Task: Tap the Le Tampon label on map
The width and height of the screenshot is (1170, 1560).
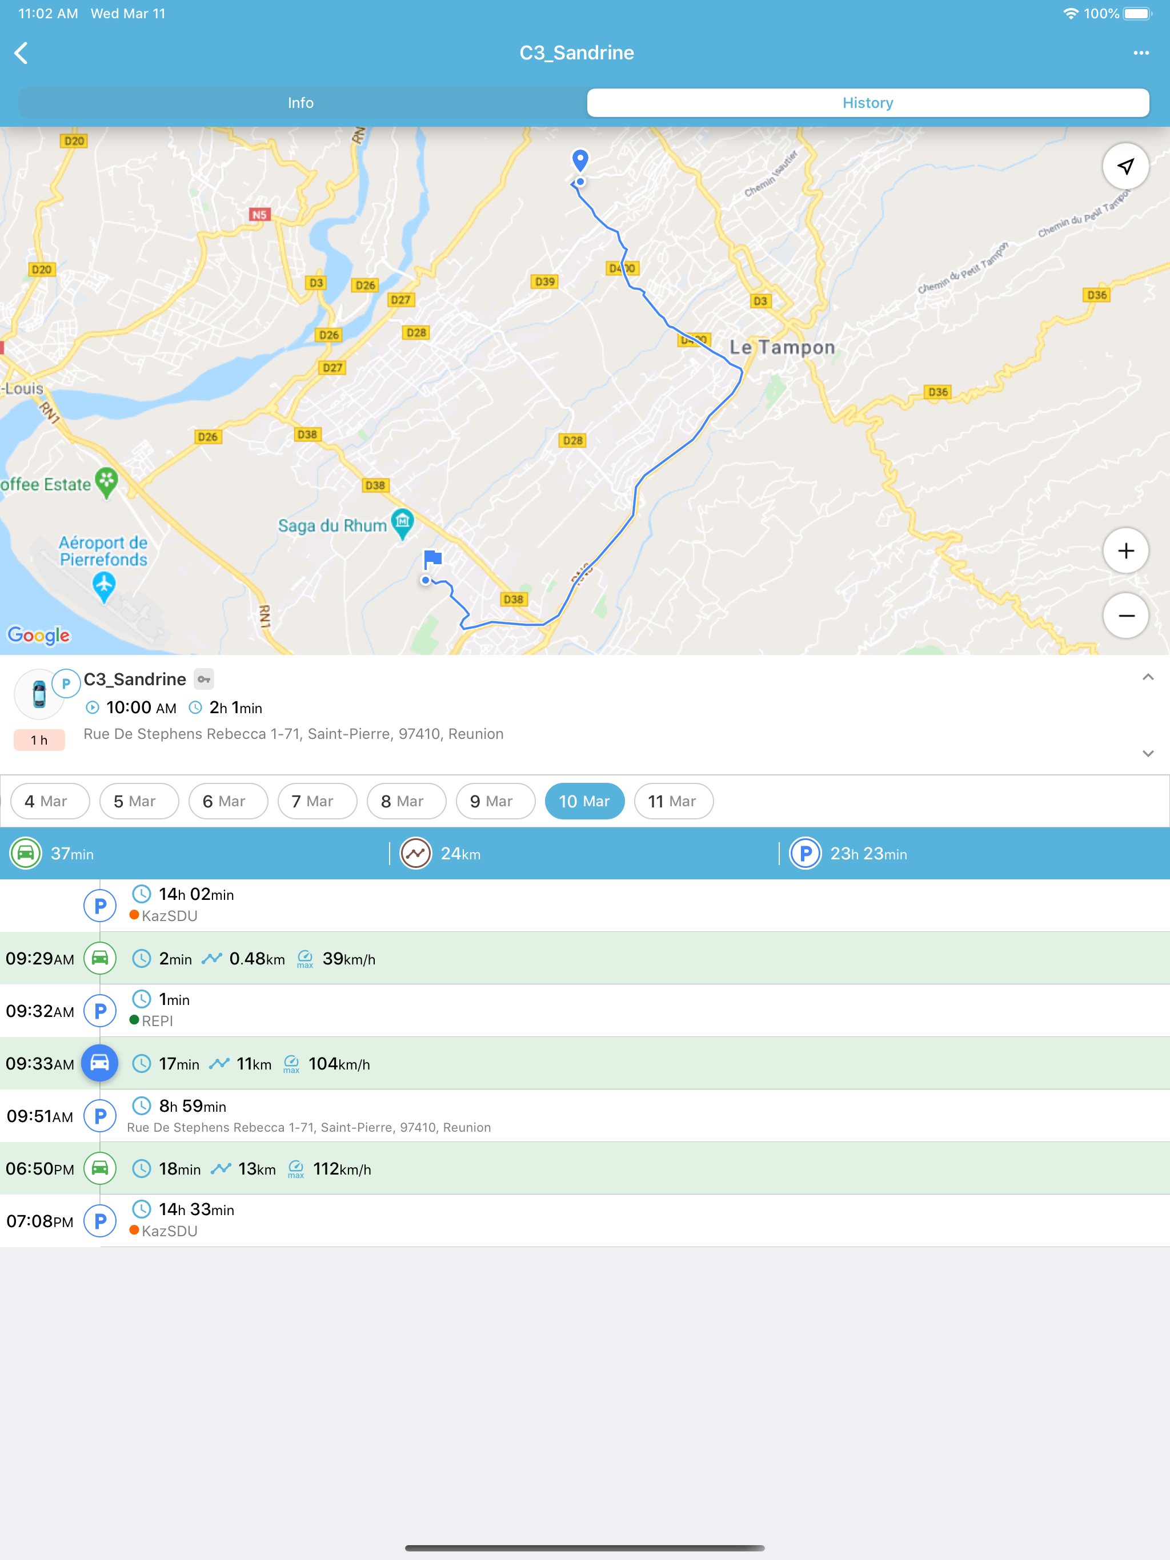Action: pyautogui.click(x=782, y=347)
